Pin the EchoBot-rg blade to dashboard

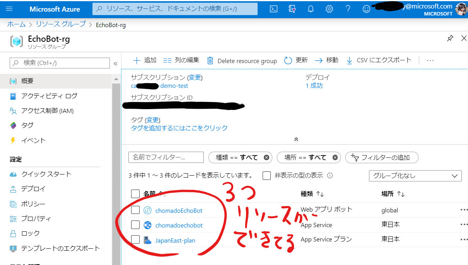(x=450, y=38)
